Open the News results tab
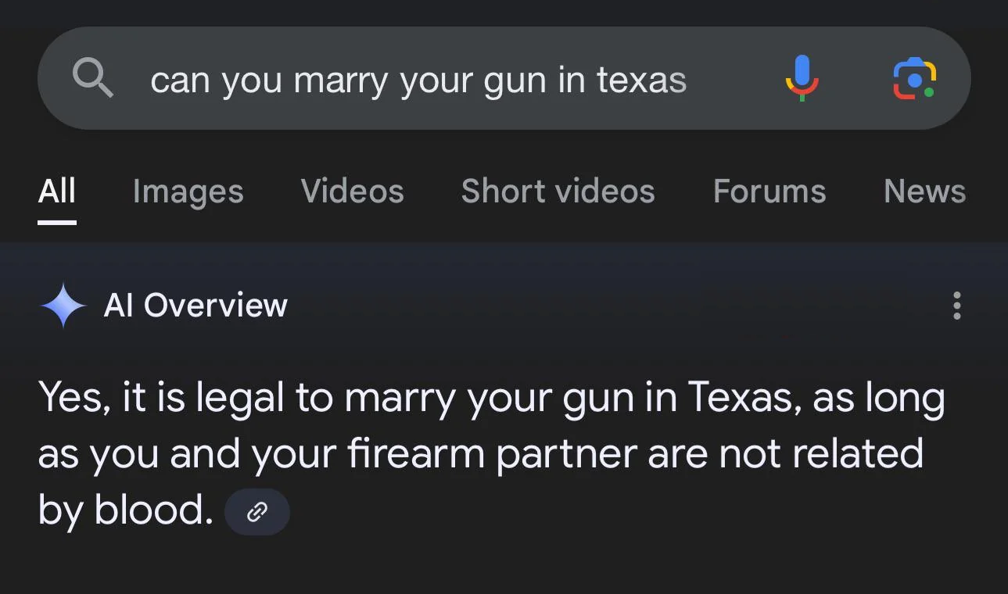 coord(924,191)
